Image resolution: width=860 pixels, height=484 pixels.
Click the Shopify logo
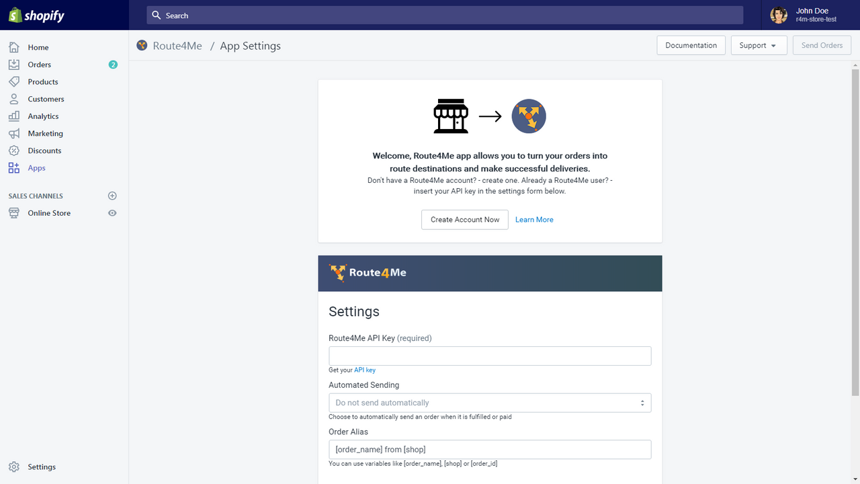pos(36,15)
